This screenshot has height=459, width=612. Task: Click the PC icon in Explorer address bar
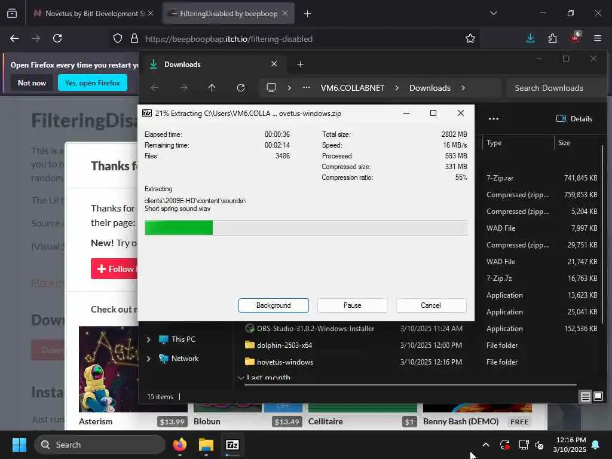[271, 87]
